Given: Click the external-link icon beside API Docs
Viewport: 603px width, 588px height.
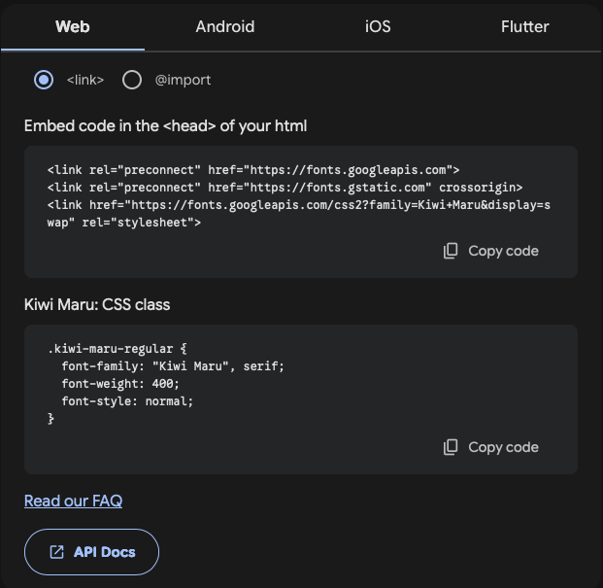Looking at the screenshot, I should pos(56,552).
